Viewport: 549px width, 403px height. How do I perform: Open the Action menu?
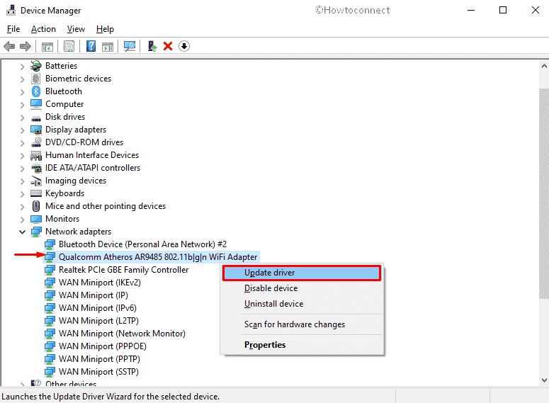click(43, 29)
